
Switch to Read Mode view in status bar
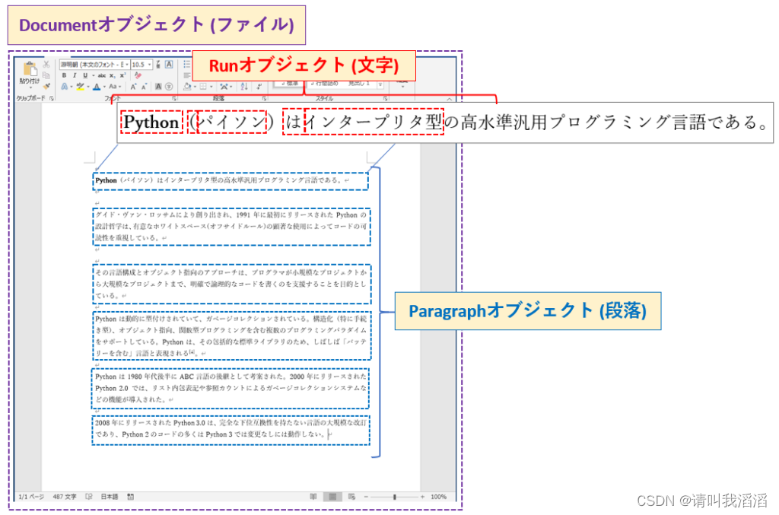(x=313, y=497)
